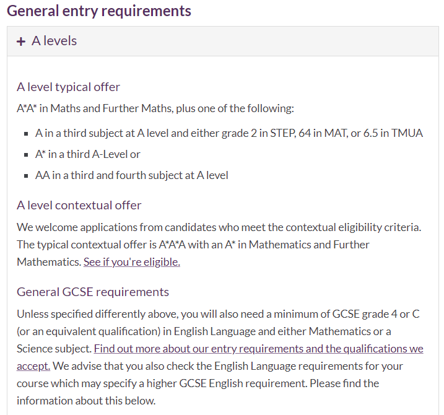
Task: Click the 'information about this below.' closing line
Action: pos(86,401)
